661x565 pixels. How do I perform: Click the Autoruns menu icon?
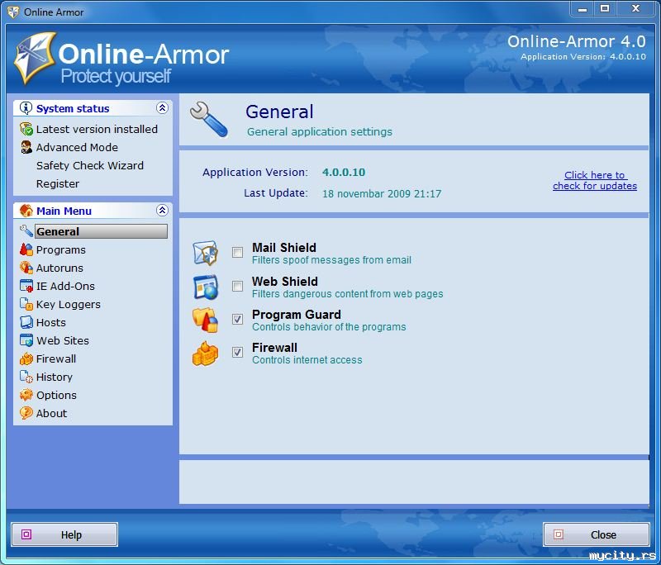pyautogui.click(x=26, y=268)
